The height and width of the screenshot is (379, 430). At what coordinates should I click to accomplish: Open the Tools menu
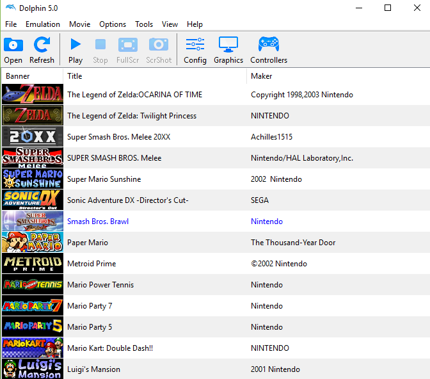[144, 24]
